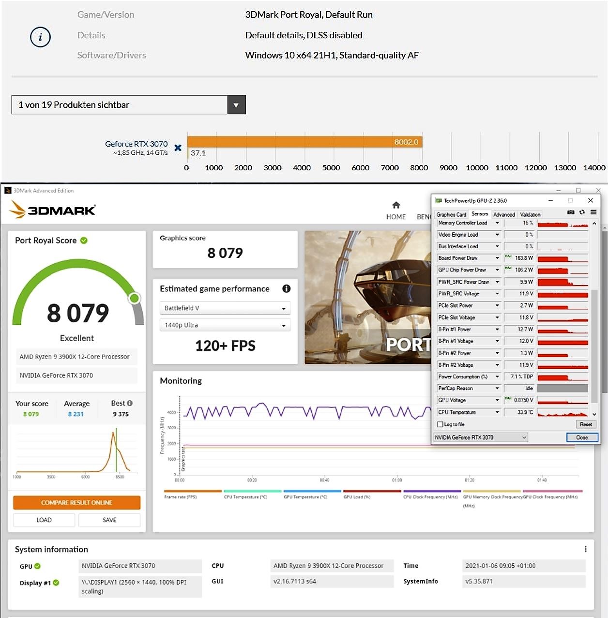Image resolution: width=608 pixels, height=618 pixels.
Task: Switch to Sensors tab in GPU-Z
Action: (x=480, y=214)
